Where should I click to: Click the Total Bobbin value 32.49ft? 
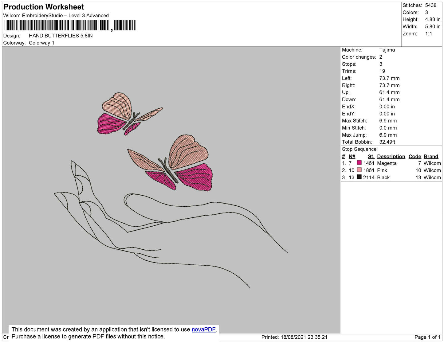[387, 142]
